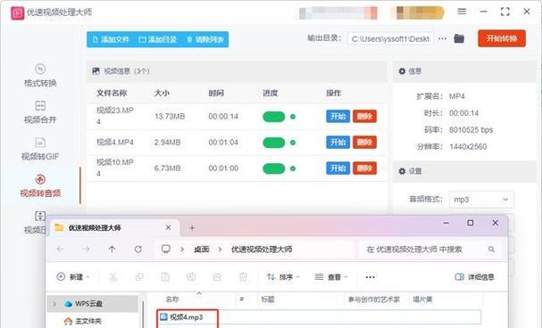This screenshot has height=328, width=542.
Task: Click the 参与创作的艺术家 column header
Action: tap(373, 299)
